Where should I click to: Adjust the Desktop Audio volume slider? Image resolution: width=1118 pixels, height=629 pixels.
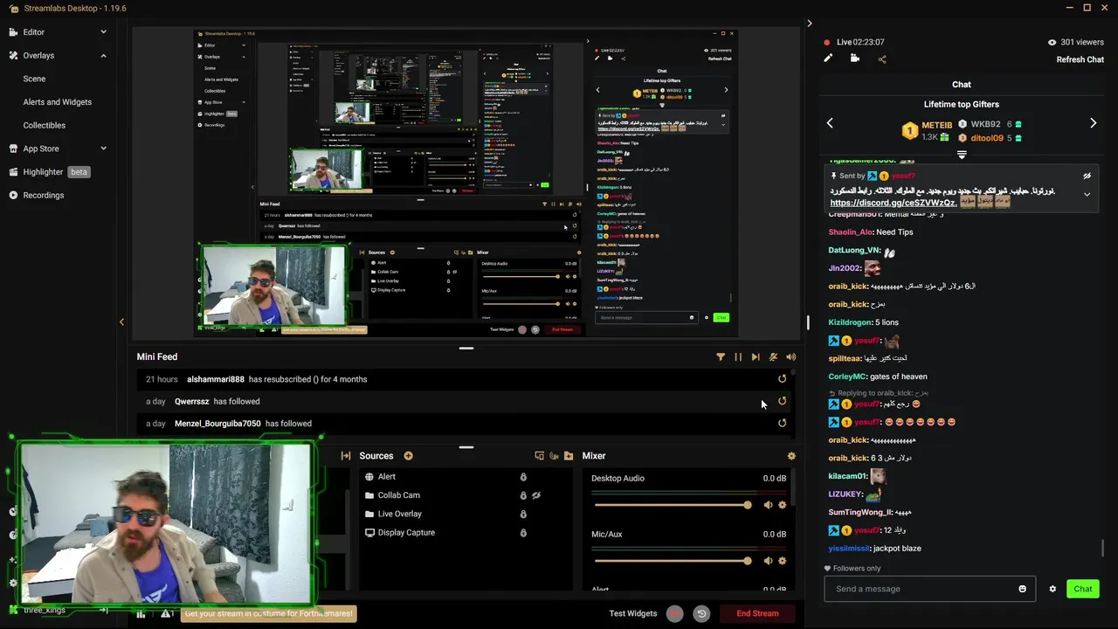[x=671, y=505]
